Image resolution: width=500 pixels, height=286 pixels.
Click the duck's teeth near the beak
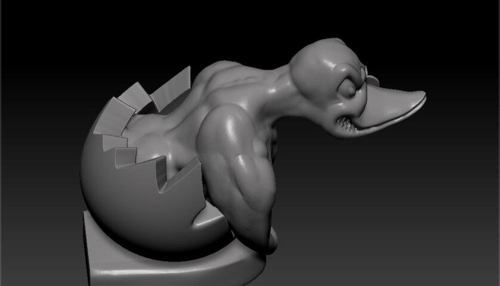[x=345, y=124]
